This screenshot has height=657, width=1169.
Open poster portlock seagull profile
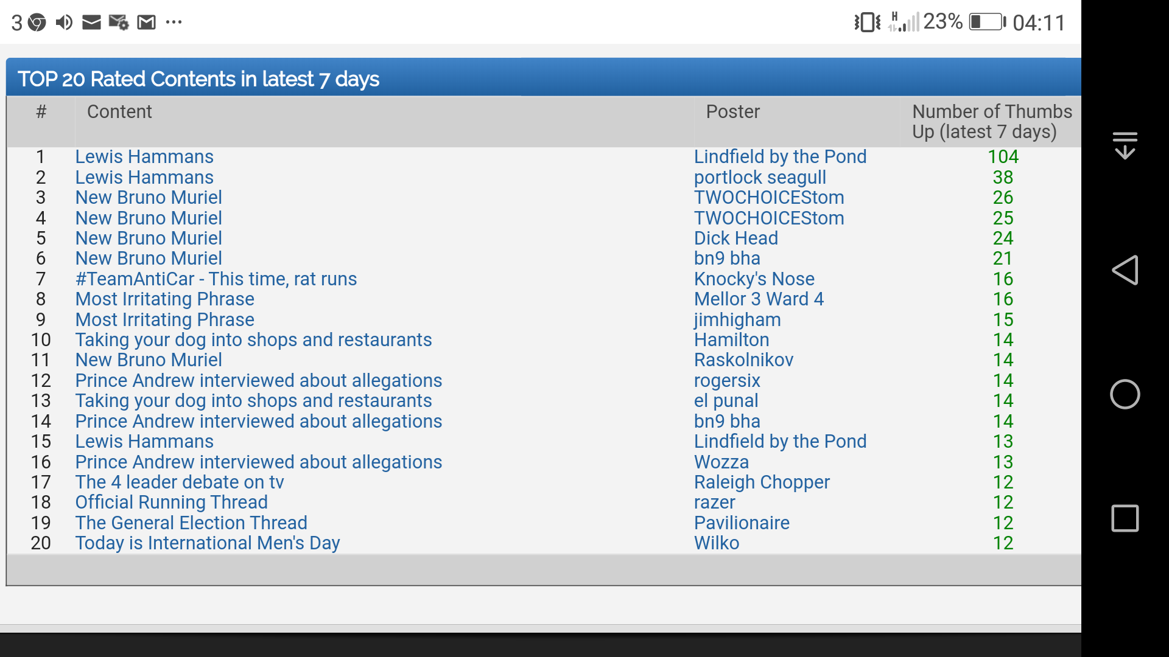click(760, 178)
